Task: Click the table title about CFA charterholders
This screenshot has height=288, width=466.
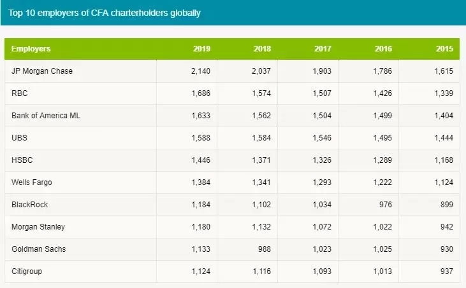Action: pyautogui.click(x=105, y=13)
